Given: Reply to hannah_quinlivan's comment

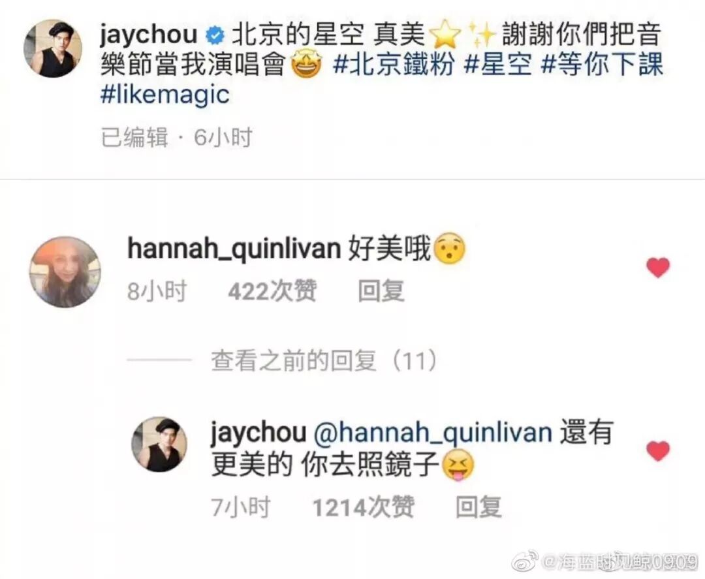Looking at the screenshot, I should click(x=381, y=291).
